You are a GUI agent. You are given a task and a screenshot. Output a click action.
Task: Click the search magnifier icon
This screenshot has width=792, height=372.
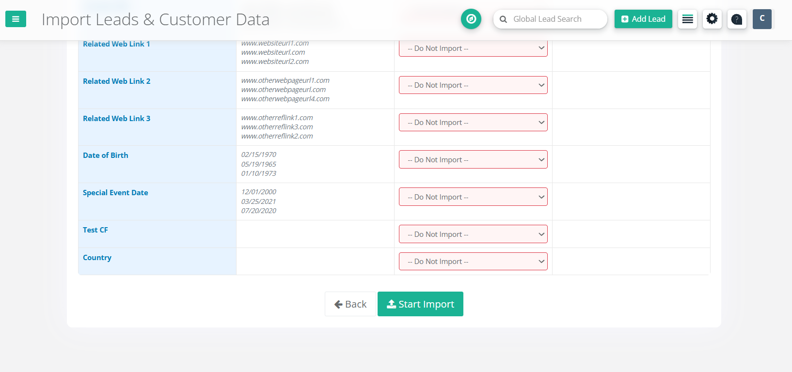coord(503,19)
